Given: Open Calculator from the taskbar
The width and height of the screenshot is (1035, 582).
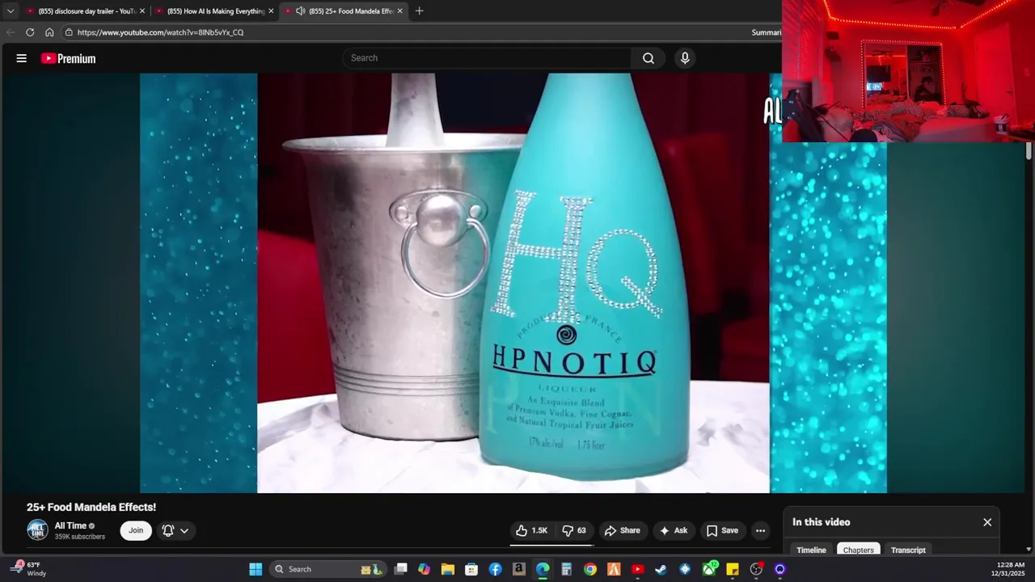Looking at the screenshot, I should coord(566,569).
